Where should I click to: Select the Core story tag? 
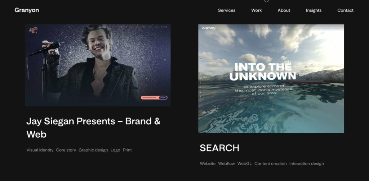coord(66,150)
